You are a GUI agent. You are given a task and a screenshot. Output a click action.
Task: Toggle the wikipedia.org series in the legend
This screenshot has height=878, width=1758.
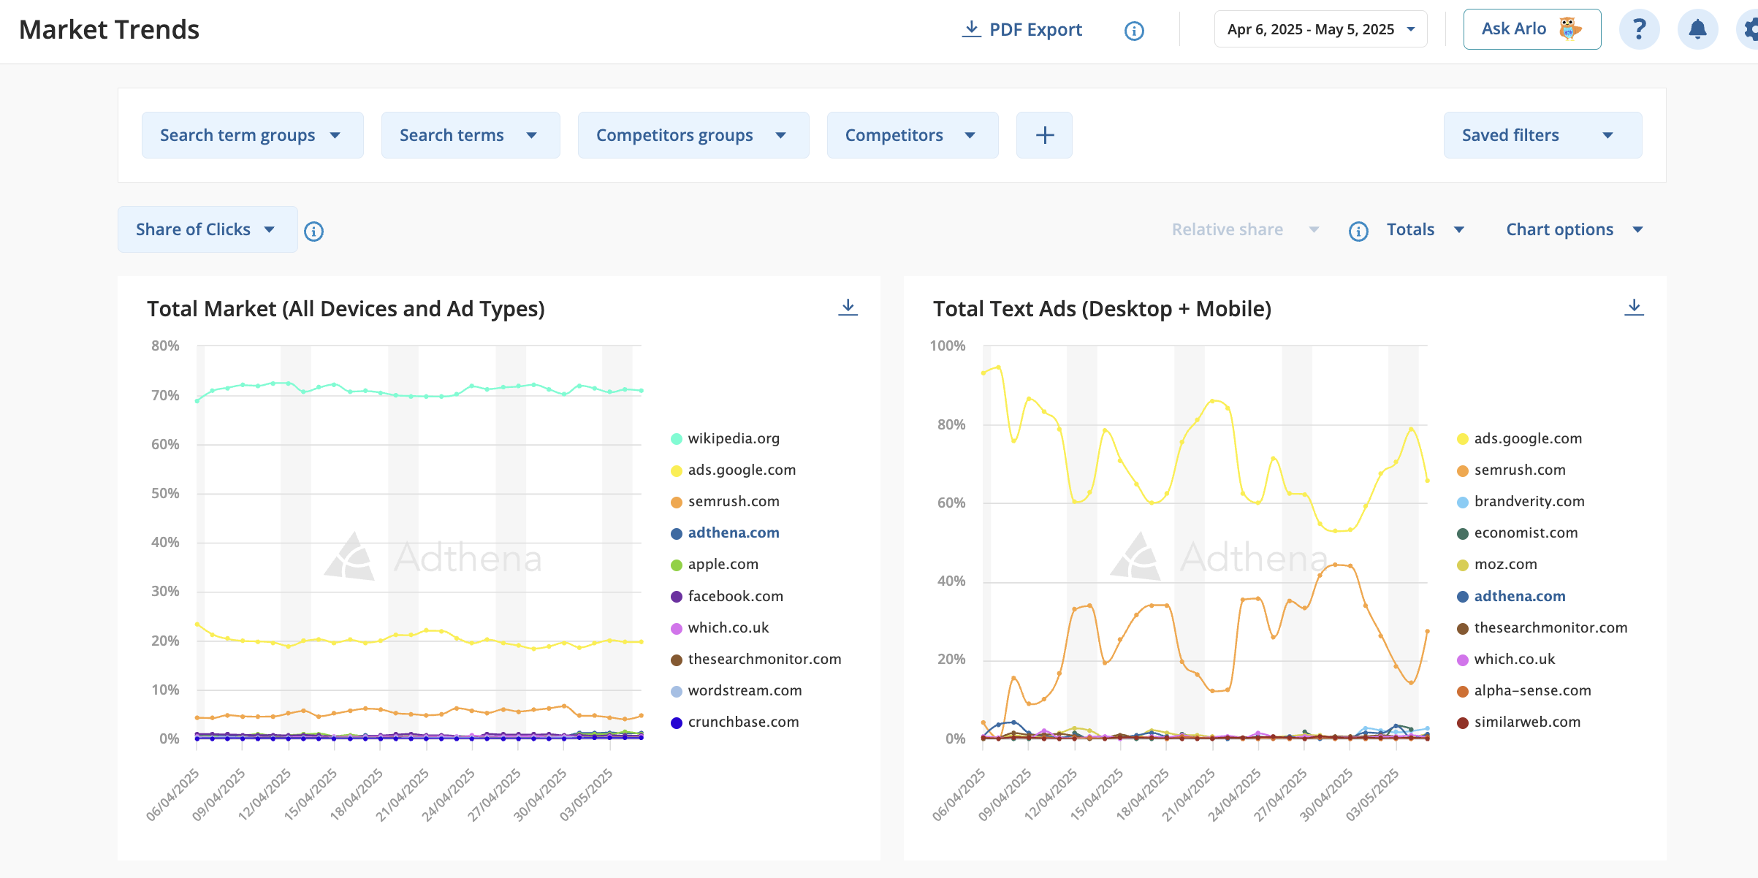click(x=725, y=438)
